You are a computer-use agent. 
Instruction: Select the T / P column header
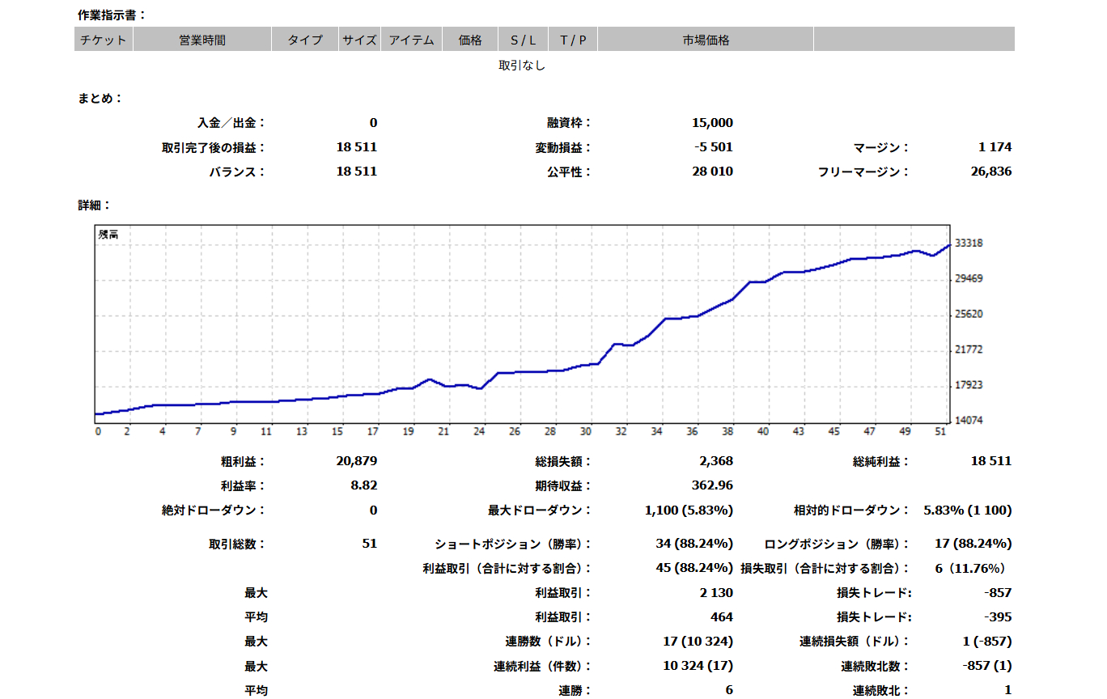click(x=573, y=40)
